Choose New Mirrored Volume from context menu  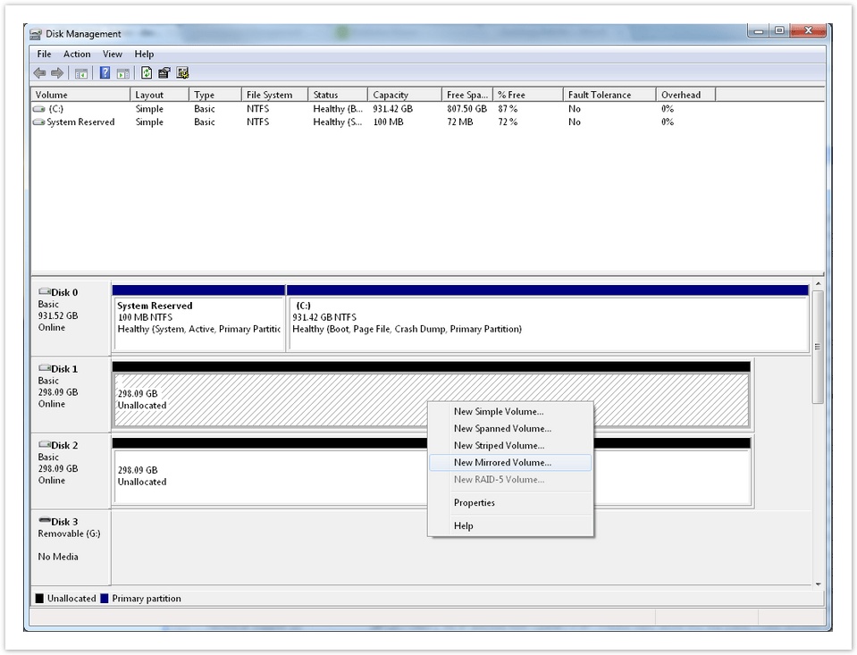click(x=502, y=463)
